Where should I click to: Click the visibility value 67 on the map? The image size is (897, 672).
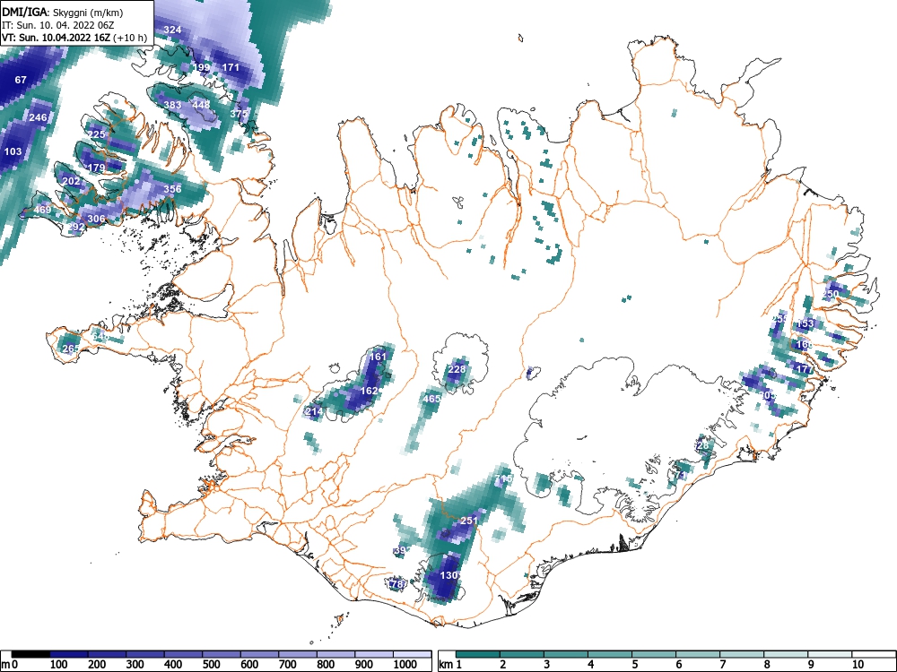pos(21,80)
